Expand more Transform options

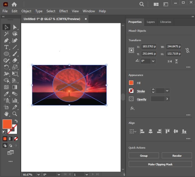[x=188, y=67]
